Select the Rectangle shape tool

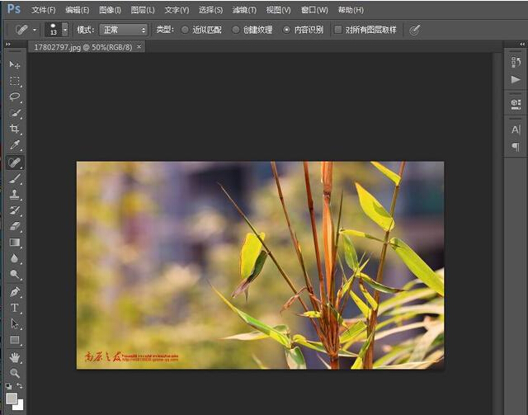click(x=15, y=340)
